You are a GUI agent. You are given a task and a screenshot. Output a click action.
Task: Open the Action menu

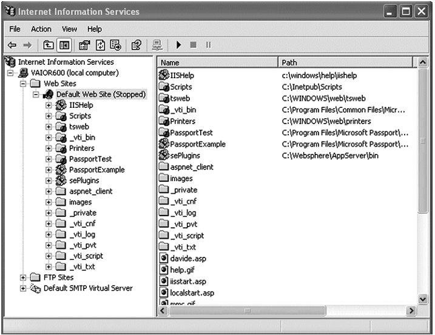[41, 29]
